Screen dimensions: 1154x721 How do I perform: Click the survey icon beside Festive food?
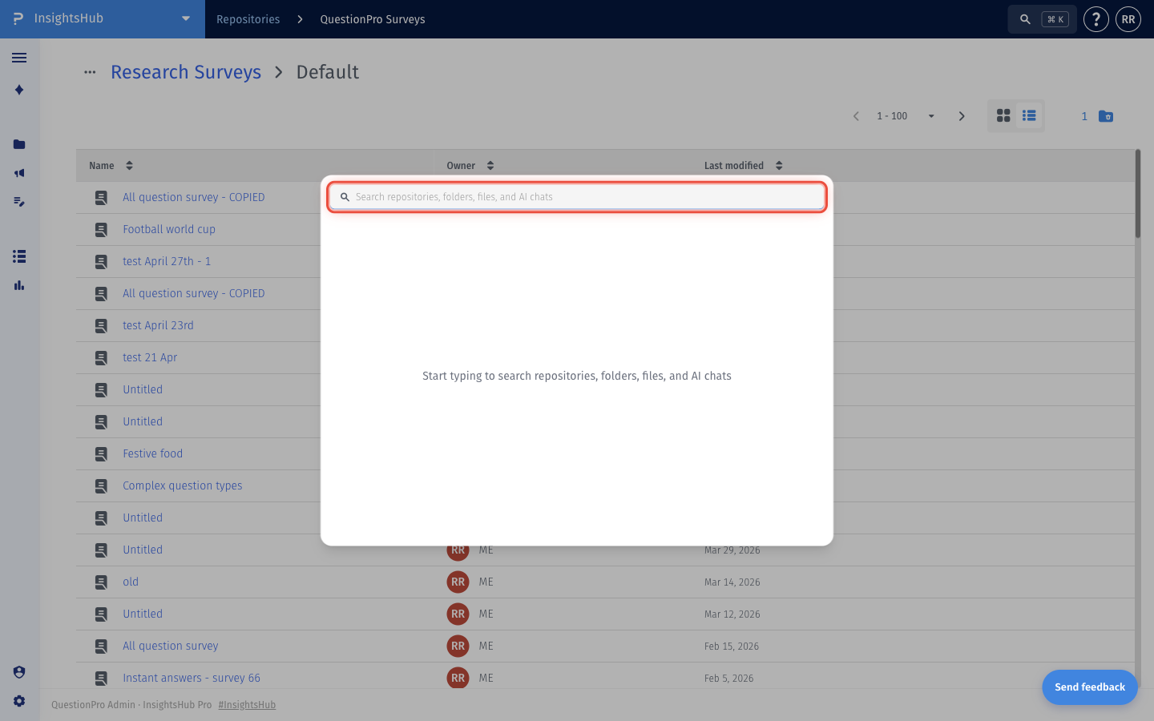click(x=101, y=454)
